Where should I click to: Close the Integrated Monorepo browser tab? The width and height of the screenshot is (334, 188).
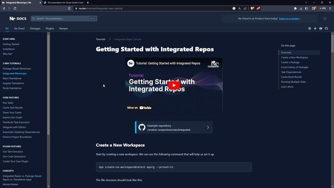[40, 3]
